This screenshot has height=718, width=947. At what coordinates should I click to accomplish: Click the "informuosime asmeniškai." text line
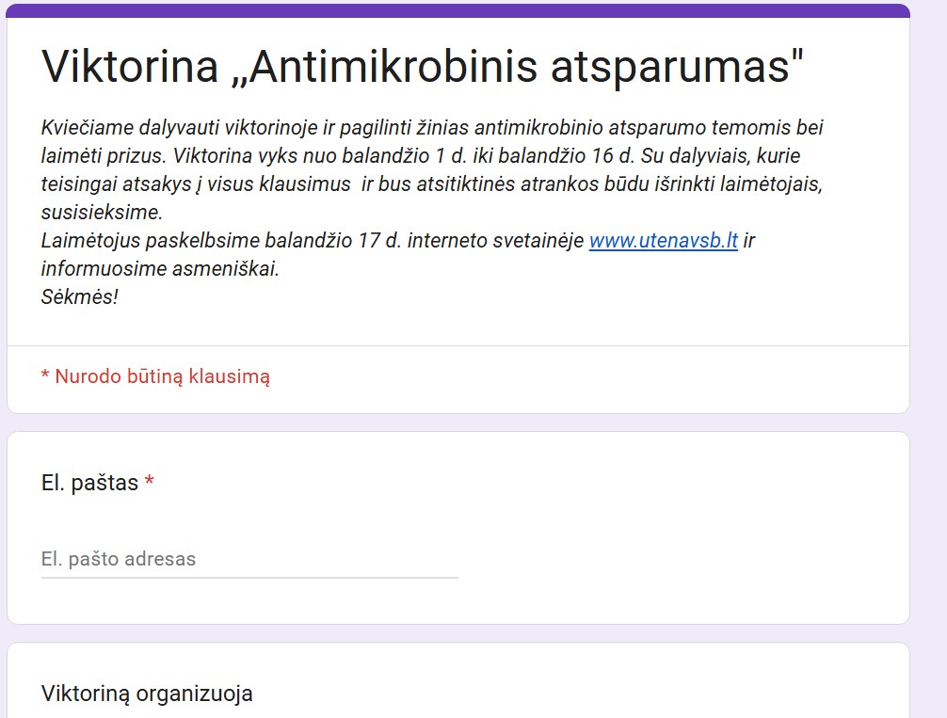[160, 269]
